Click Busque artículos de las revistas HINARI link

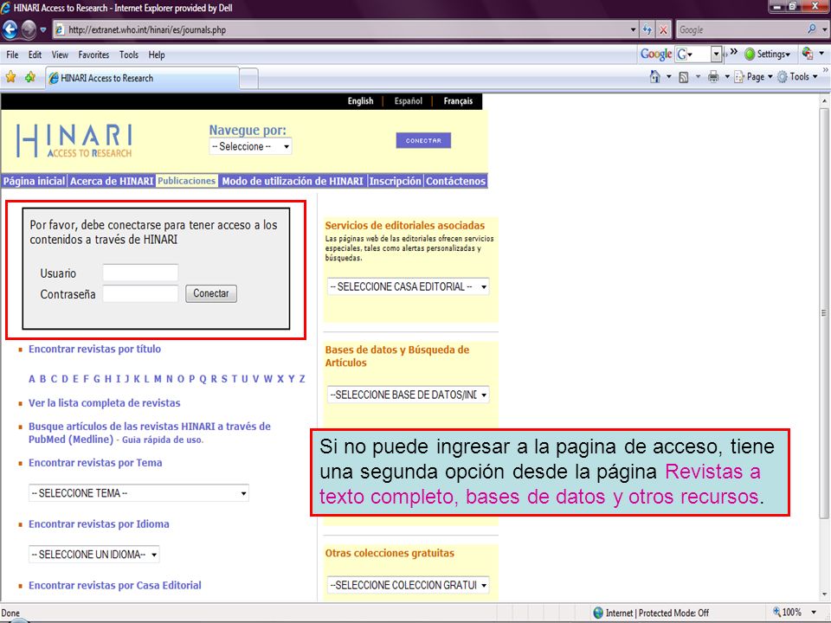(x=150, y=433)
